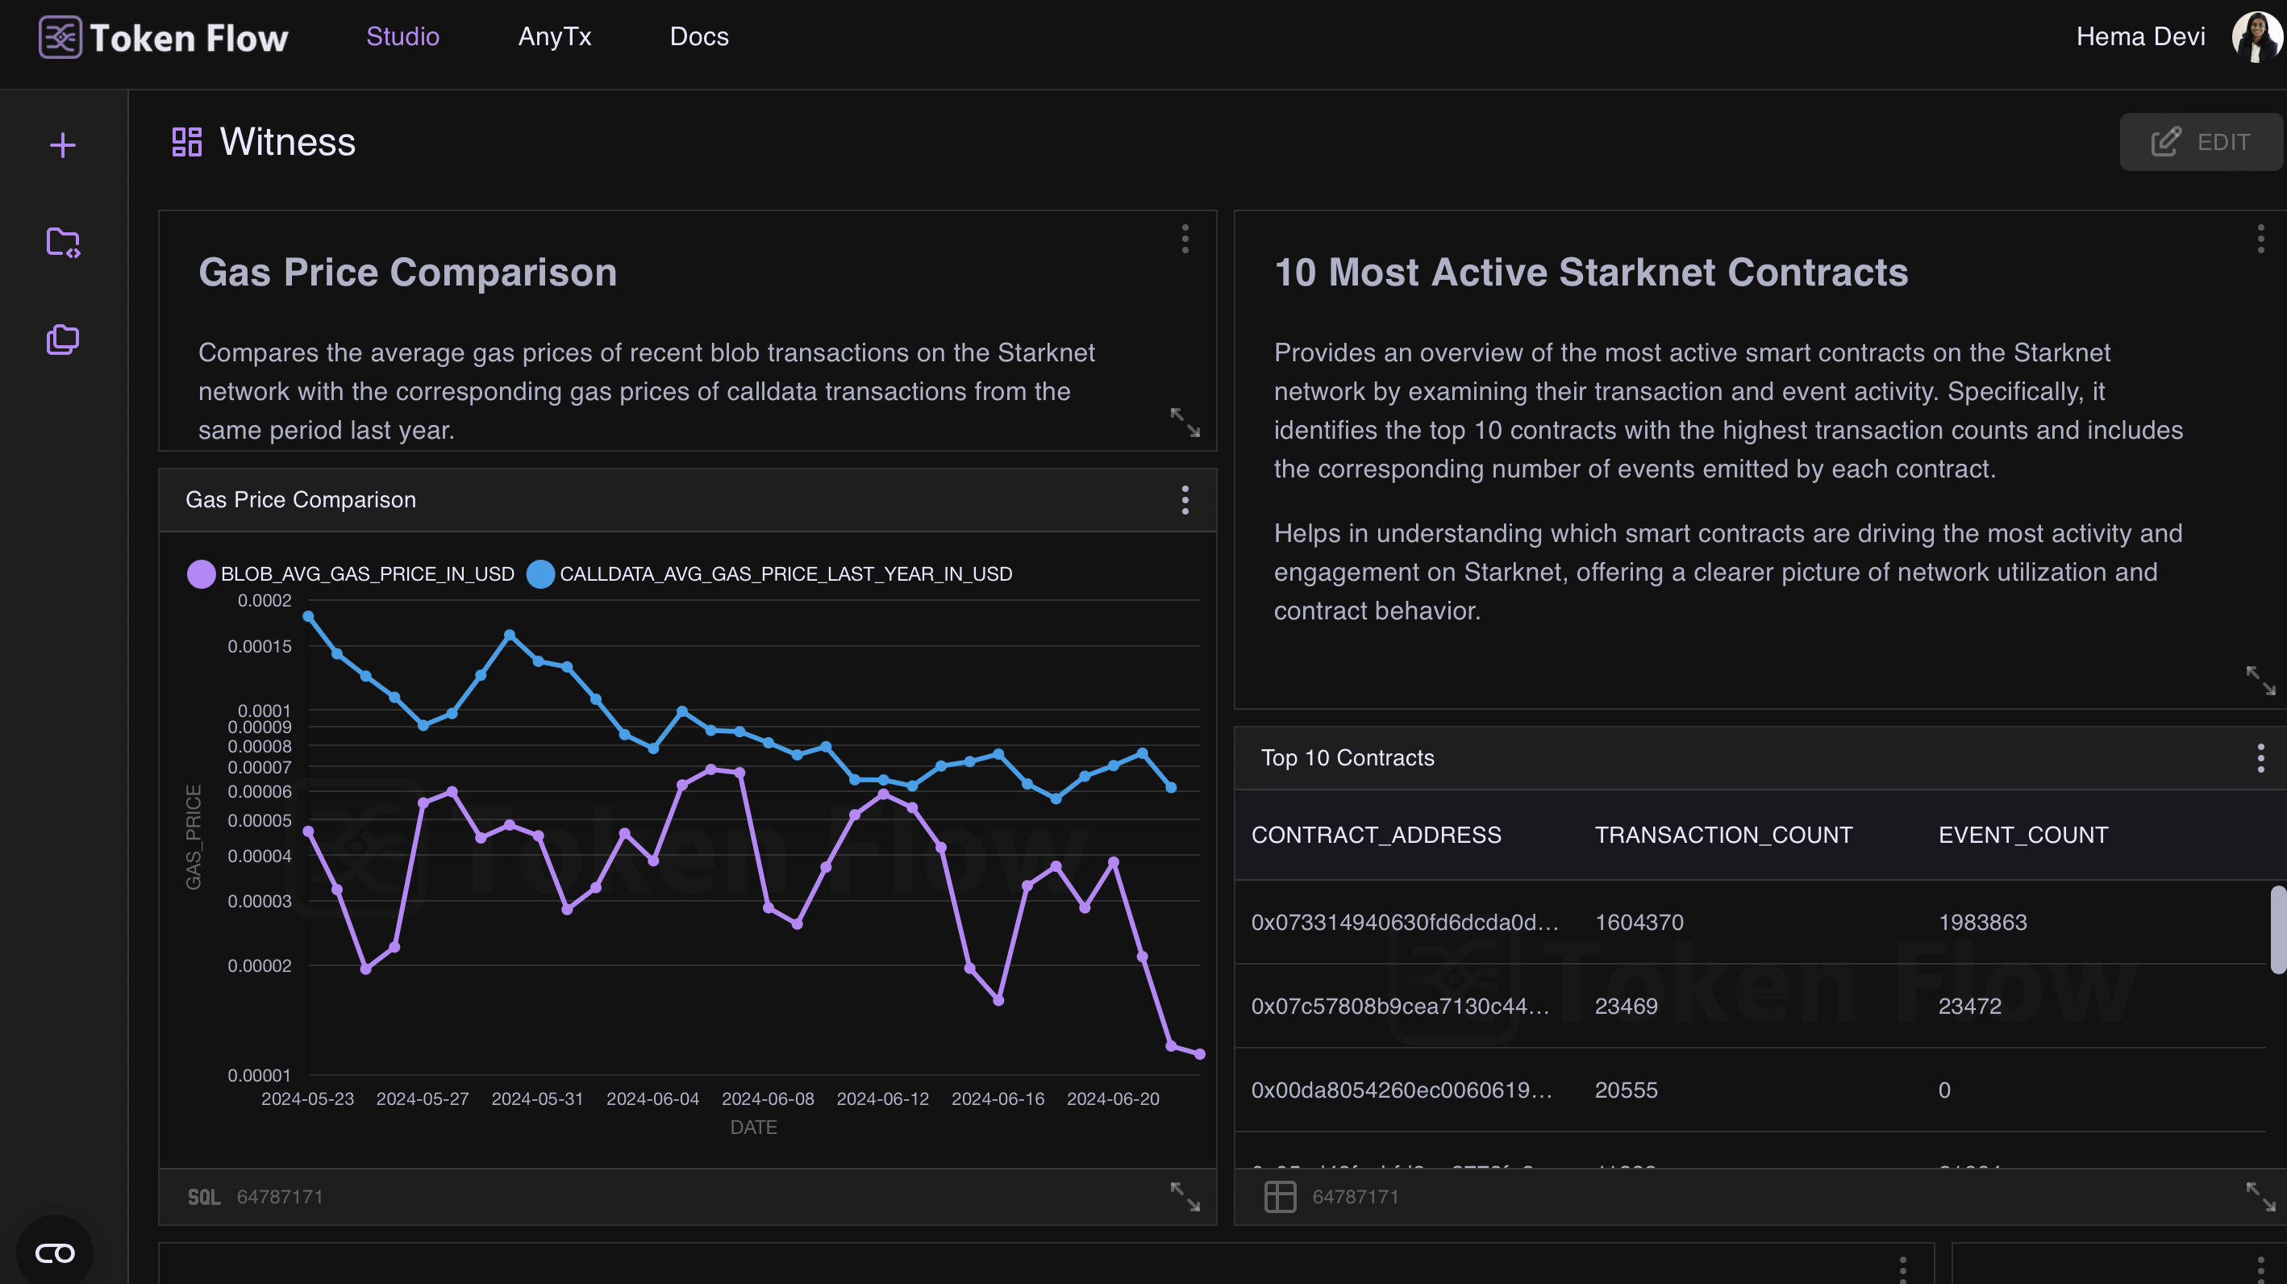Open three-dot menu of the lower left panel
The width and height of the screenshot is (2287, 1284).
click(1902, 1269)
